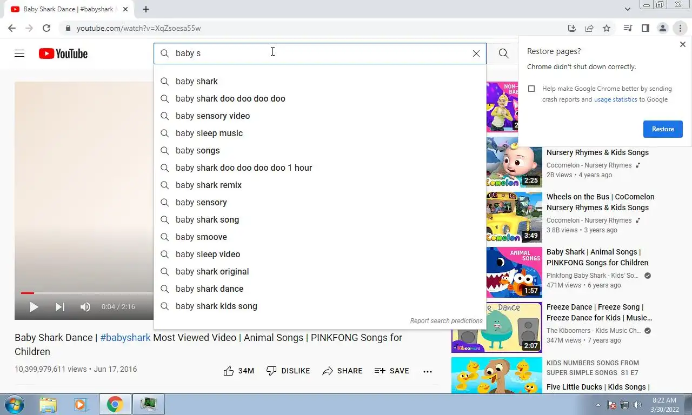
Task: Mute the video with the speaker icon
Action: pos(85,307)
